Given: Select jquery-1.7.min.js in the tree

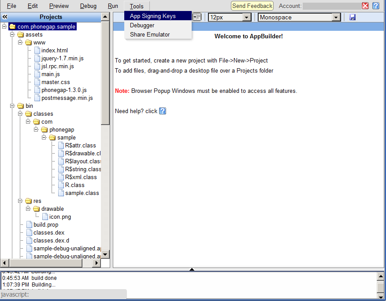Looking at the screenshot, I should [62, 58].
